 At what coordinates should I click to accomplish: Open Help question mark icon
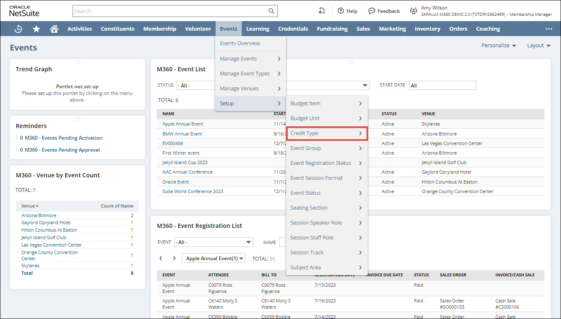(x=341, y=11)
